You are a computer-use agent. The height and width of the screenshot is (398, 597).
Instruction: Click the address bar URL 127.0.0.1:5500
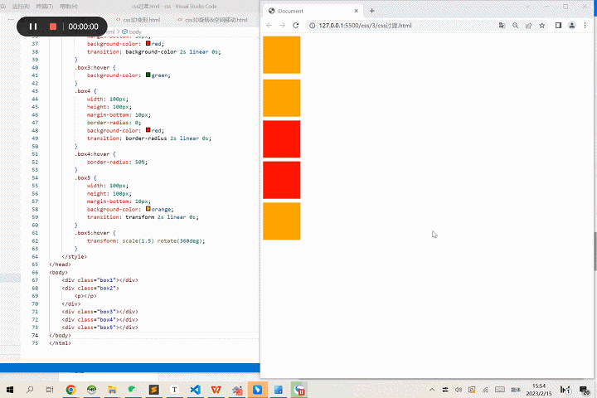tap(365, 26)
